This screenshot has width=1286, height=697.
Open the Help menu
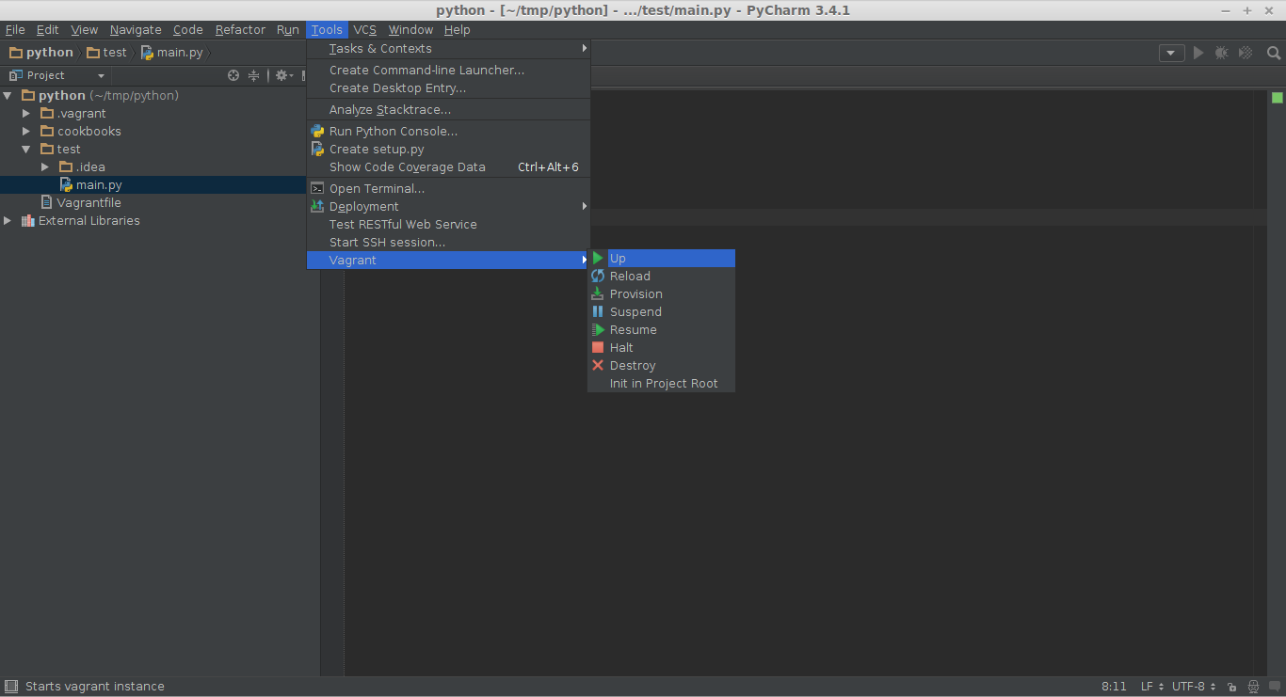[457, 29]
